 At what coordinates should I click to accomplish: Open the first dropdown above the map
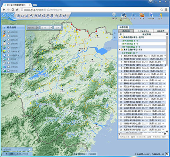[x=33, y=28]
